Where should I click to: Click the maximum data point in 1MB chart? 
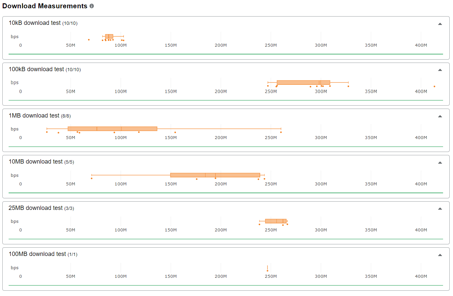pyautogui.click(x=281, y=132)
